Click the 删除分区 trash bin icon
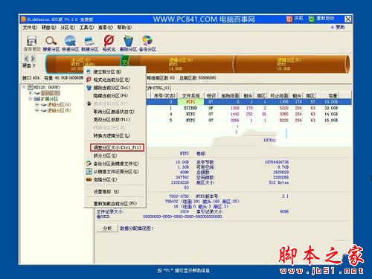 point(128,41)
